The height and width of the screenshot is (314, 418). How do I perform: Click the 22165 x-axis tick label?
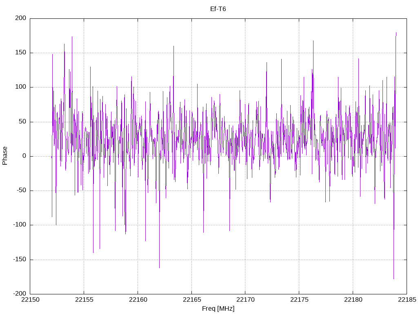tap(192, 300)
